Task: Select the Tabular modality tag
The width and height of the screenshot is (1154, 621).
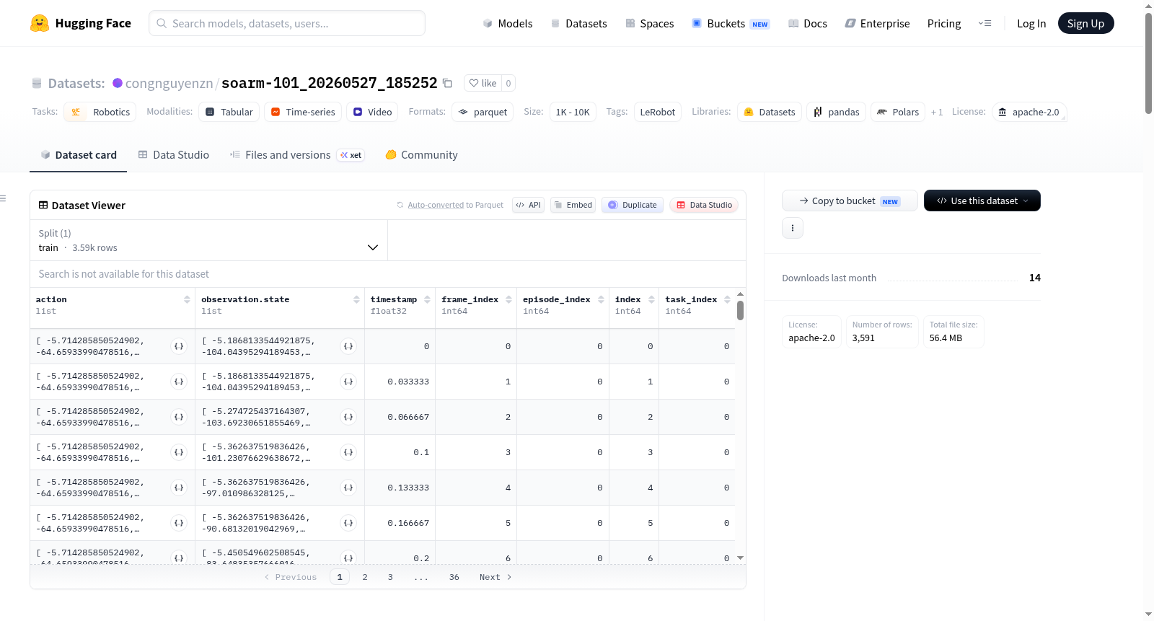Action: (229, 112)
